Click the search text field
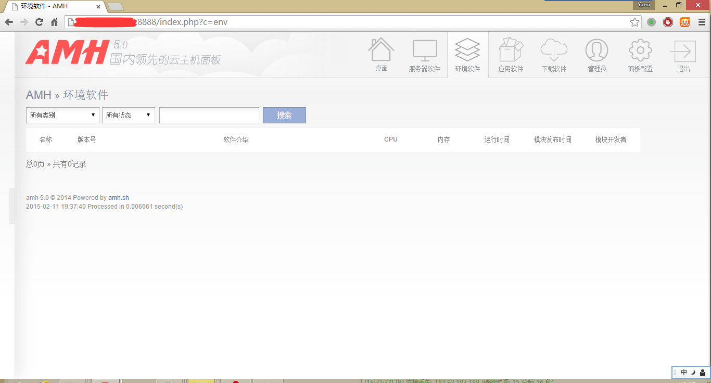Image resolution: width=711 pixels, height=383 pixels. point(209,115)
